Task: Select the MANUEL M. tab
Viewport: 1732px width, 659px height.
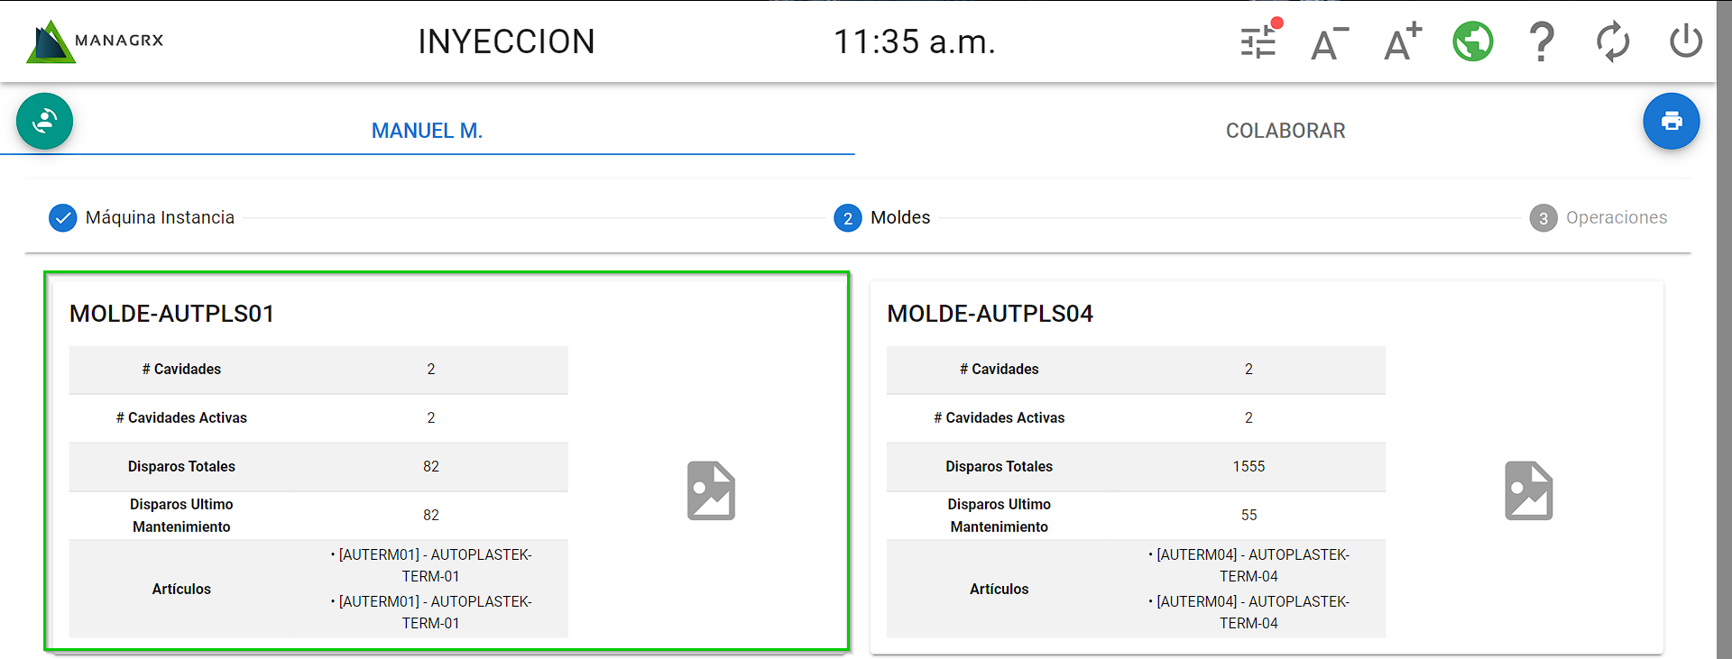Action: 427,131
